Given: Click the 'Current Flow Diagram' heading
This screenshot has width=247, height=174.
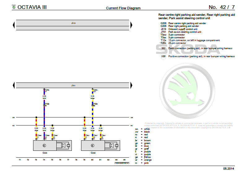Looking at the screenshot, I should [123, 8].
